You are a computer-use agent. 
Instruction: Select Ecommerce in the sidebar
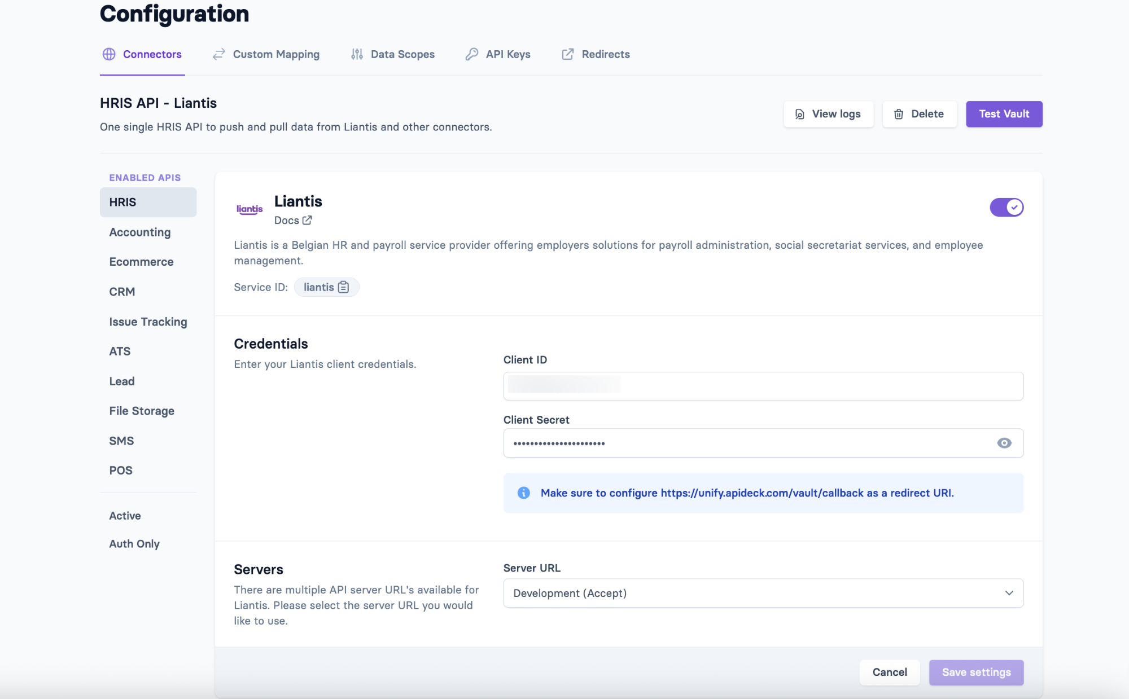[x=141, y=262]
